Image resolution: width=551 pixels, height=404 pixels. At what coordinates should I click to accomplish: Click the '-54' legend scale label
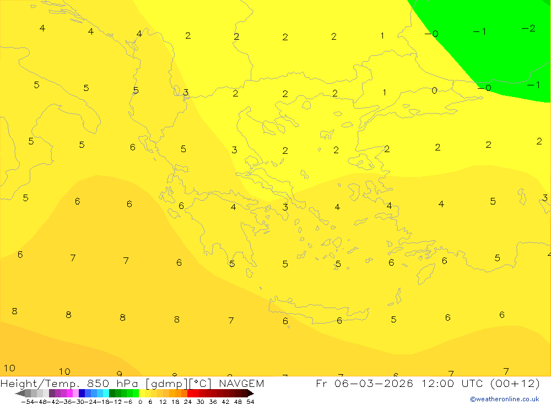point(28,402)
